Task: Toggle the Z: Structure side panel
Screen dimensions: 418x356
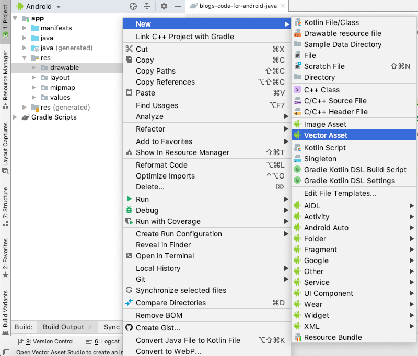Action: click(5, 207)
